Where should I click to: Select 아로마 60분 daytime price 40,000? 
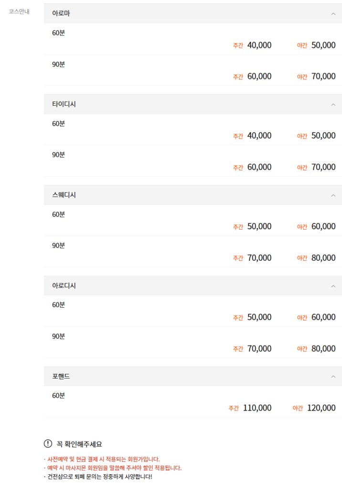pos(259,45)
